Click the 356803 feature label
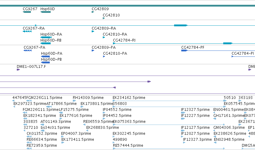This screenshot has height=150, width=255. point(120,104)
